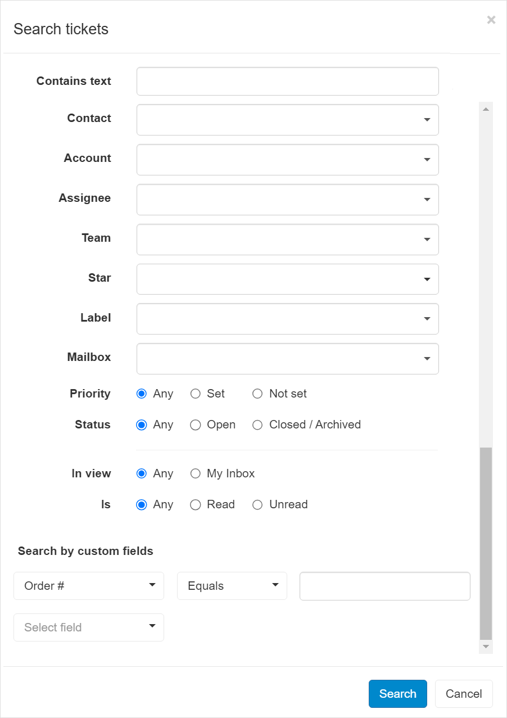Open the Label dropdown
Screen dimensions: 507x718
coord(287,319)
